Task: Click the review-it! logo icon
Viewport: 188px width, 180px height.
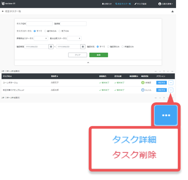Action: 3,4
